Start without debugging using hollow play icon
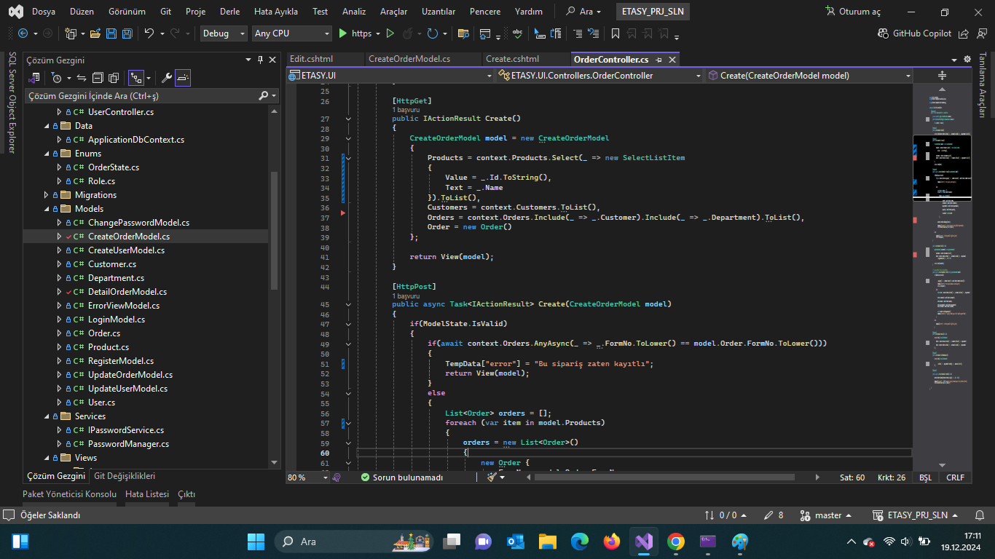 click(x=390, y=33)
